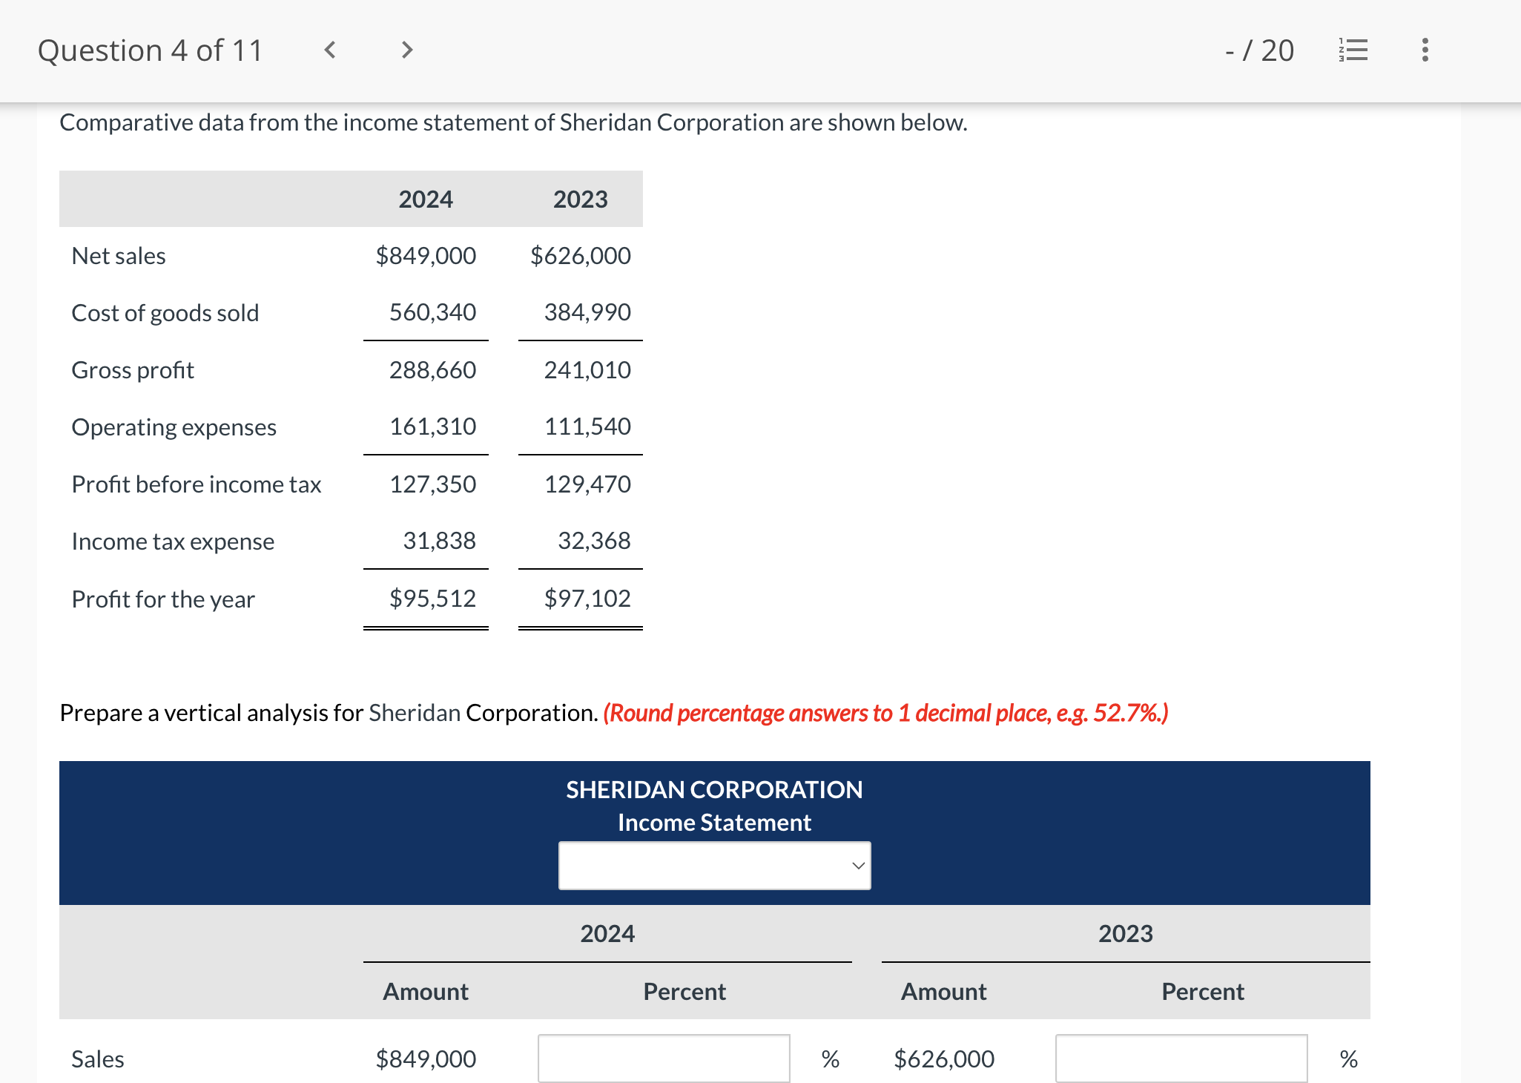
Task: Click the Question 4 of 11 label
Action: tap(150, 50)
